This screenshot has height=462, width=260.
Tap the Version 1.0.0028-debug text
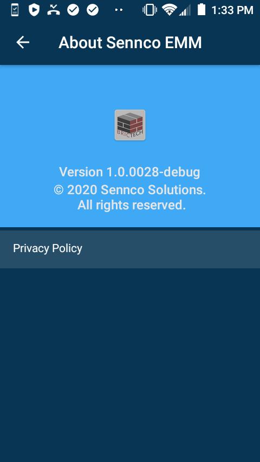129,172
